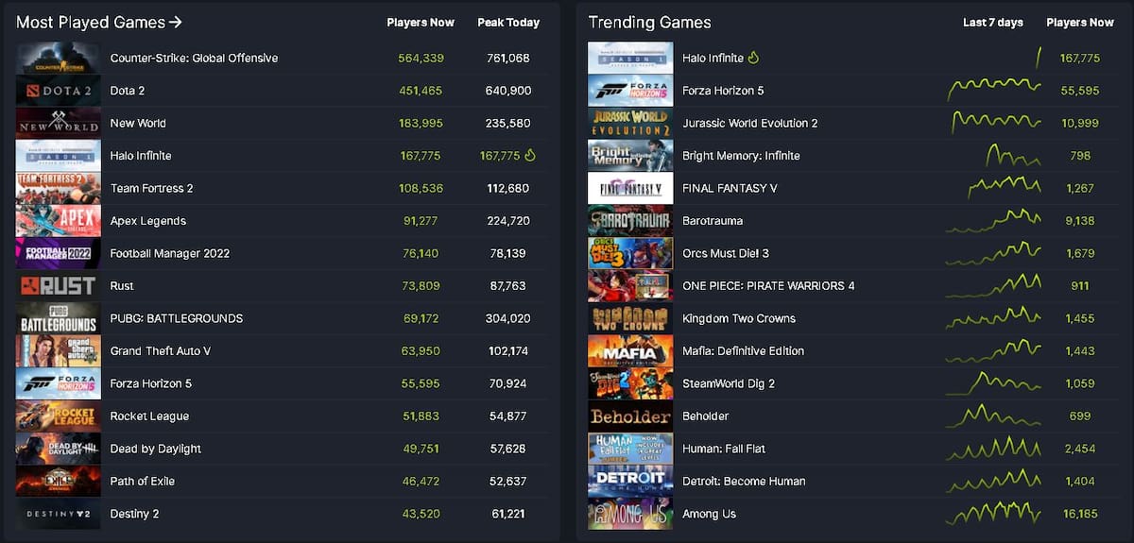Click the 43,520 players value for Destiny 2

[421, 514]
